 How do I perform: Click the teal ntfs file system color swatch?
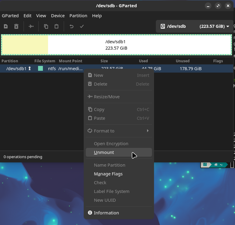click(40, 68)
